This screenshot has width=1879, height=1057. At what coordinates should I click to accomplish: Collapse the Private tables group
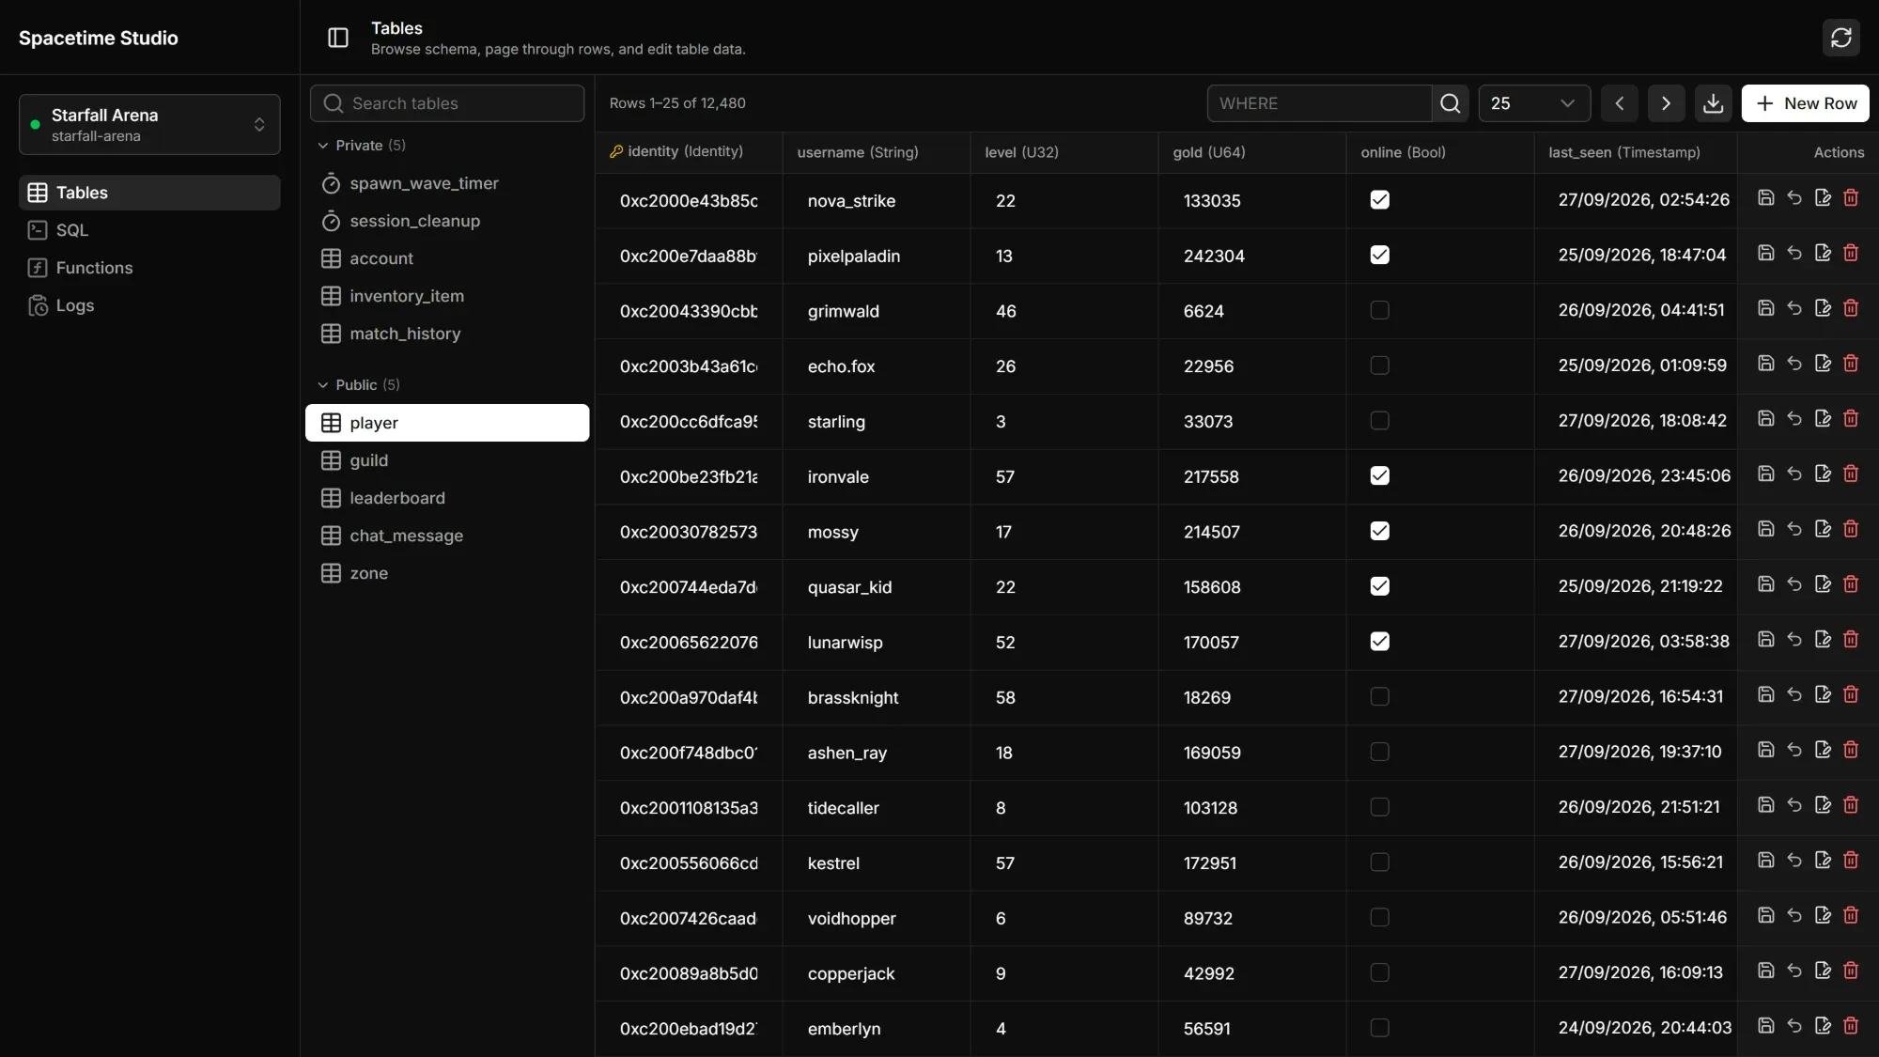tap(361, 146)
